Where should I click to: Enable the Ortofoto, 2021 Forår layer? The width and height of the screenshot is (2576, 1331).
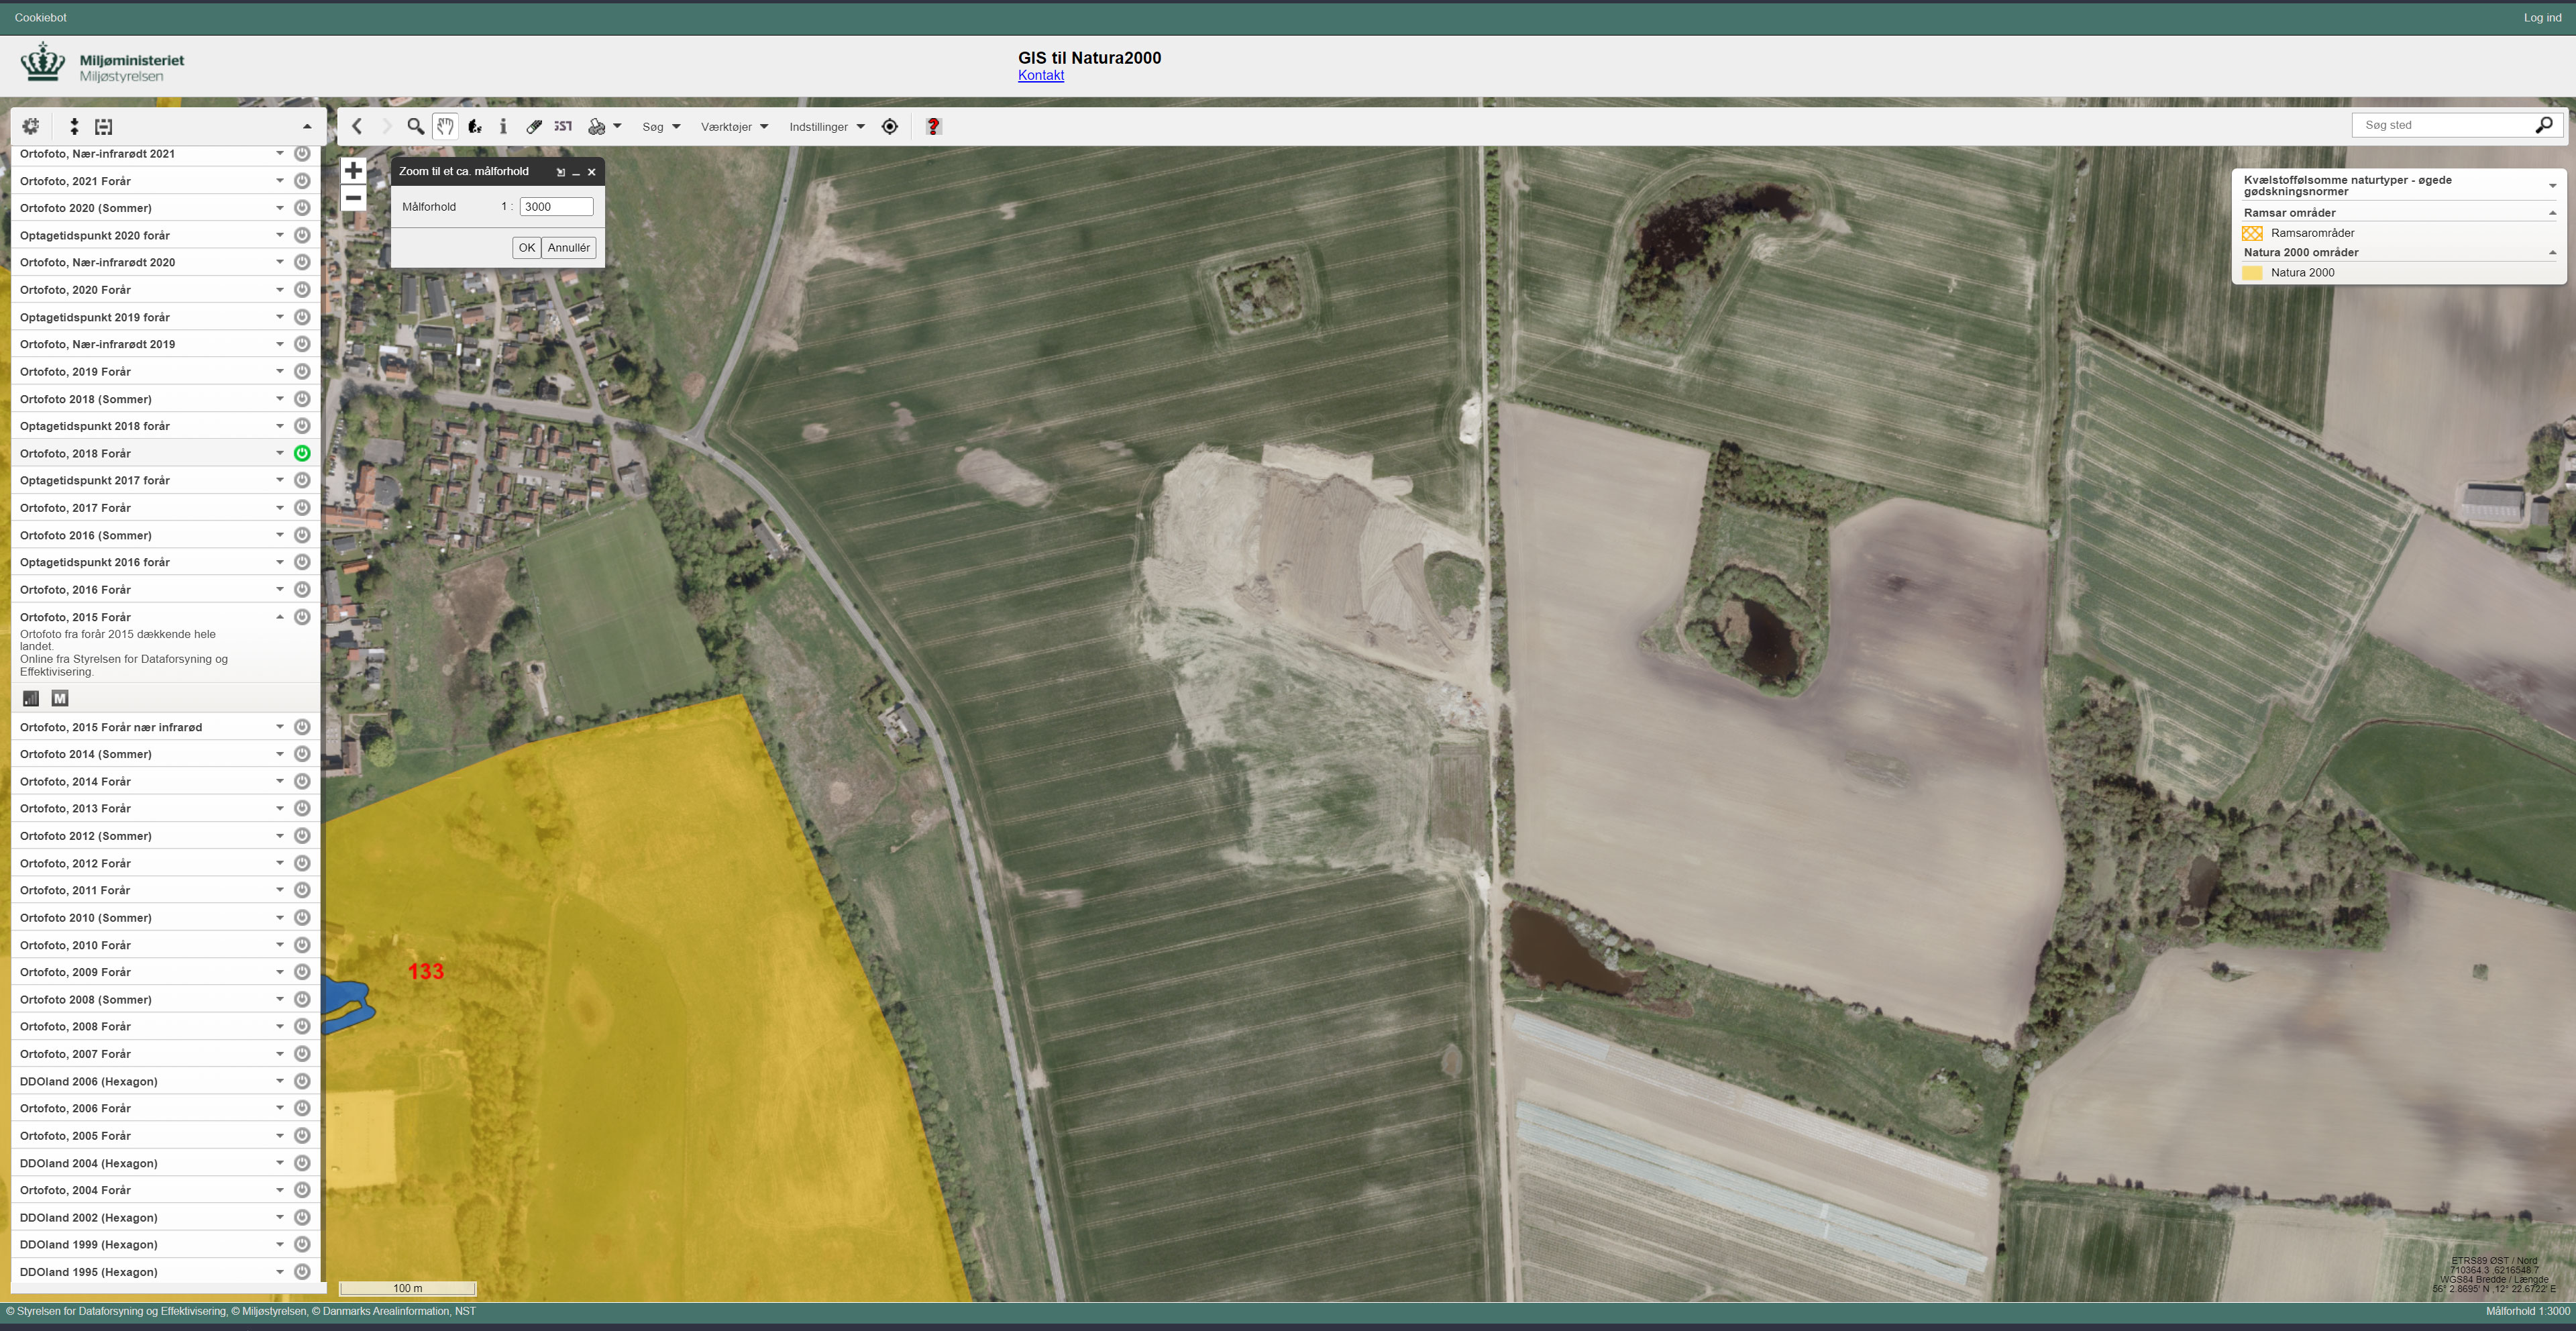coord(302,181)
